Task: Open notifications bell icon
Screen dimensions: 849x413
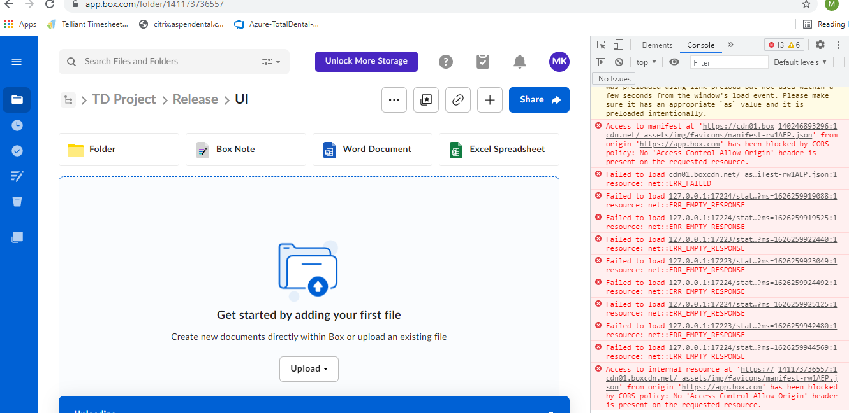Action: [520, 62]
